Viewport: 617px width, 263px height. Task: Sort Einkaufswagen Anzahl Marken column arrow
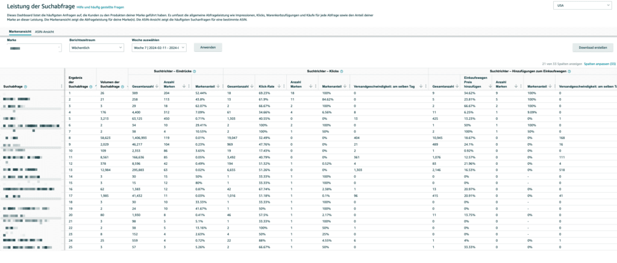tap(516, 86)
